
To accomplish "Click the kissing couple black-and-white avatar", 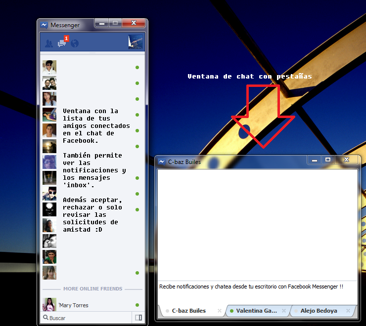I will pyautogui.click(x=49, y=241).
